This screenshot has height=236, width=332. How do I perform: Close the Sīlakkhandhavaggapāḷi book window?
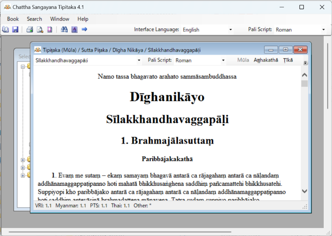point(300,50)
